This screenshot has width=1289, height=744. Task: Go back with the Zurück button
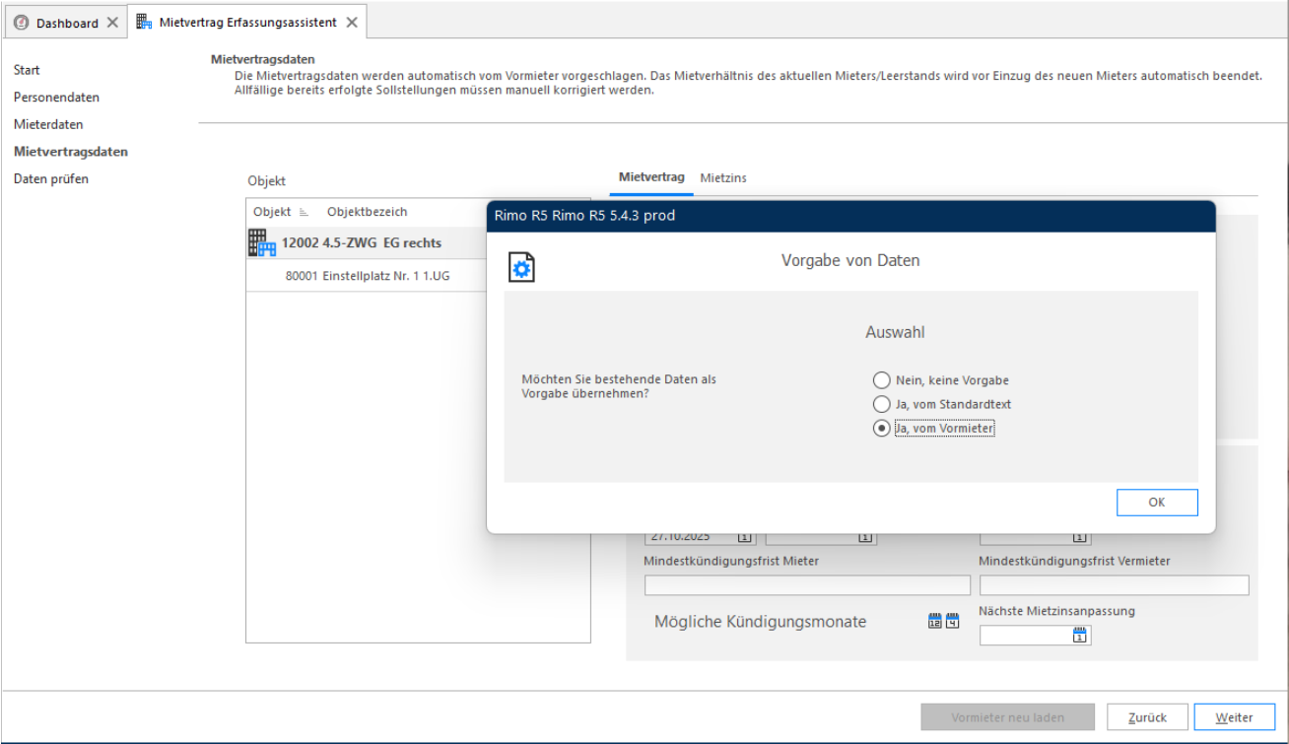(1145, 717)
